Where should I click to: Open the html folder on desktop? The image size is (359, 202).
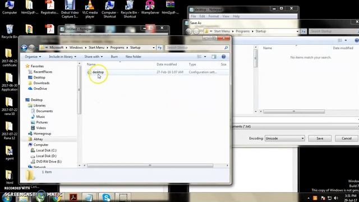10,177
